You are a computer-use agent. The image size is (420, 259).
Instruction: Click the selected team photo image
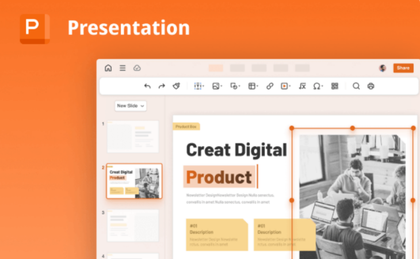[352, 197]
